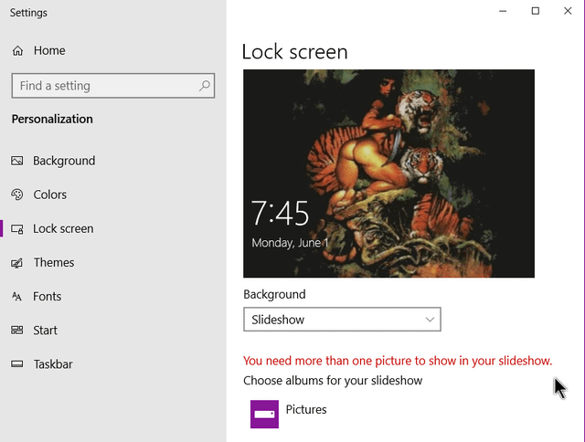585x442 pixels.
Task: Click the Background picture icon in sidebar
Action: tap(17, 161)
